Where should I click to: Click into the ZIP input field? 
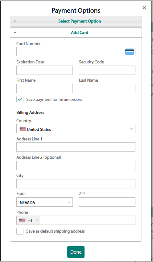click(107, 202)
